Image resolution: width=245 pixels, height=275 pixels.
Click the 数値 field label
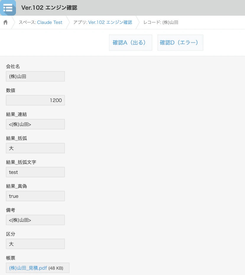(11, 90)
